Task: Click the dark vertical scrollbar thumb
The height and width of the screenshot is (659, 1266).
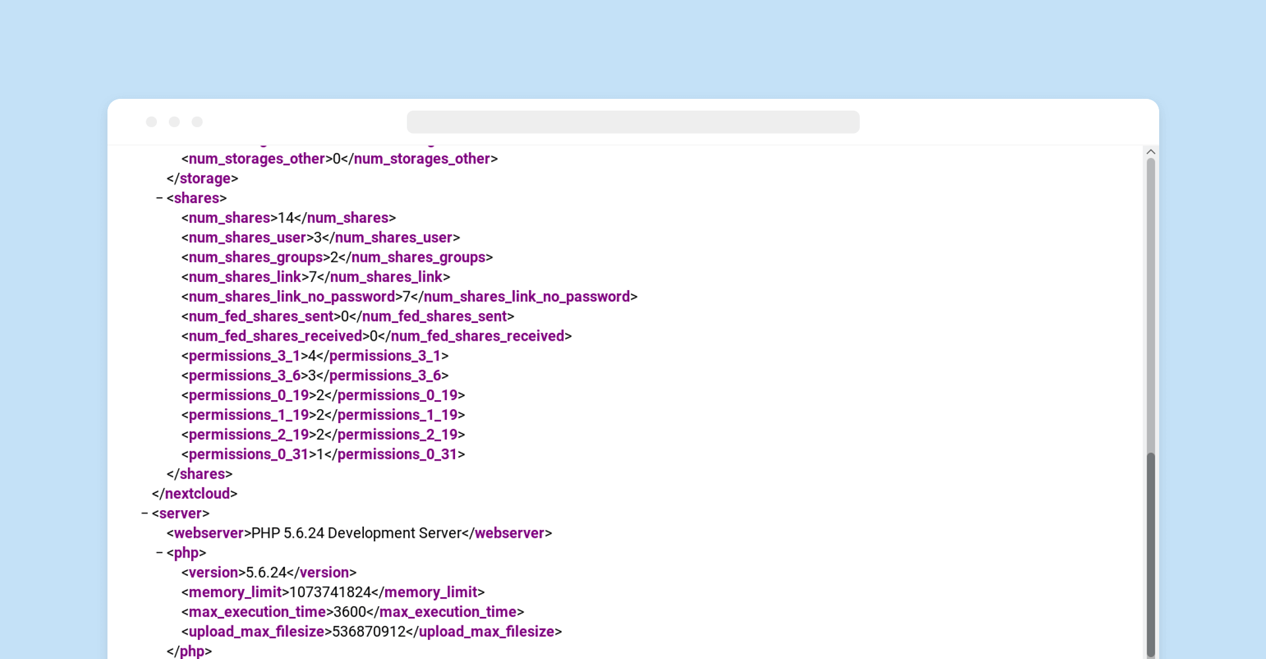Action: coord(1151,554)
